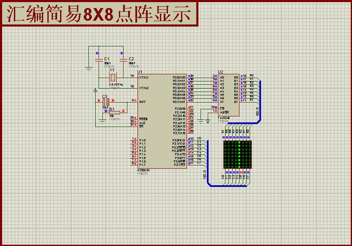The height and width of the screenshot is (246, 352).
Task: Click the power terminal near U2 AB/BA pin
Action: click(208, 122)
